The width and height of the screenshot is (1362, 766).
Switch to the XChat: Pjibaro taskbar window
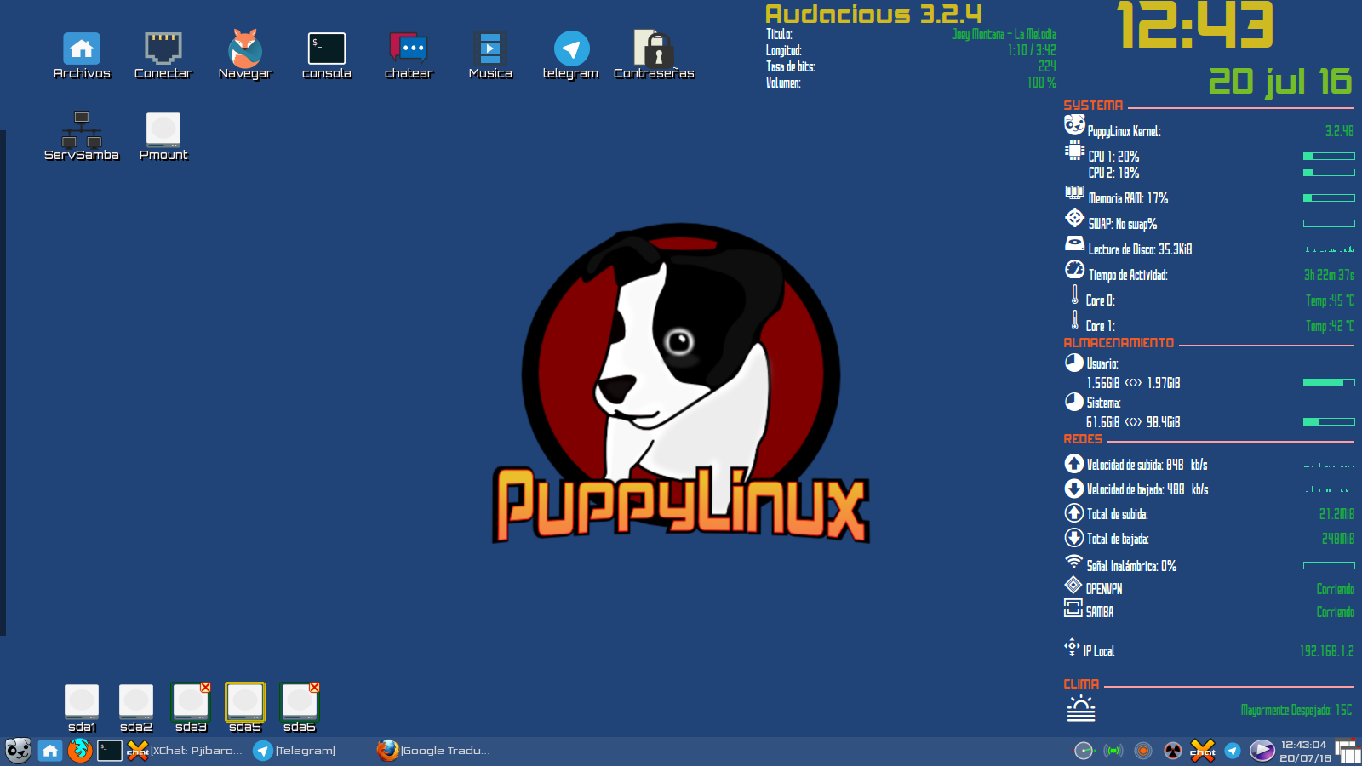point(185,751)
